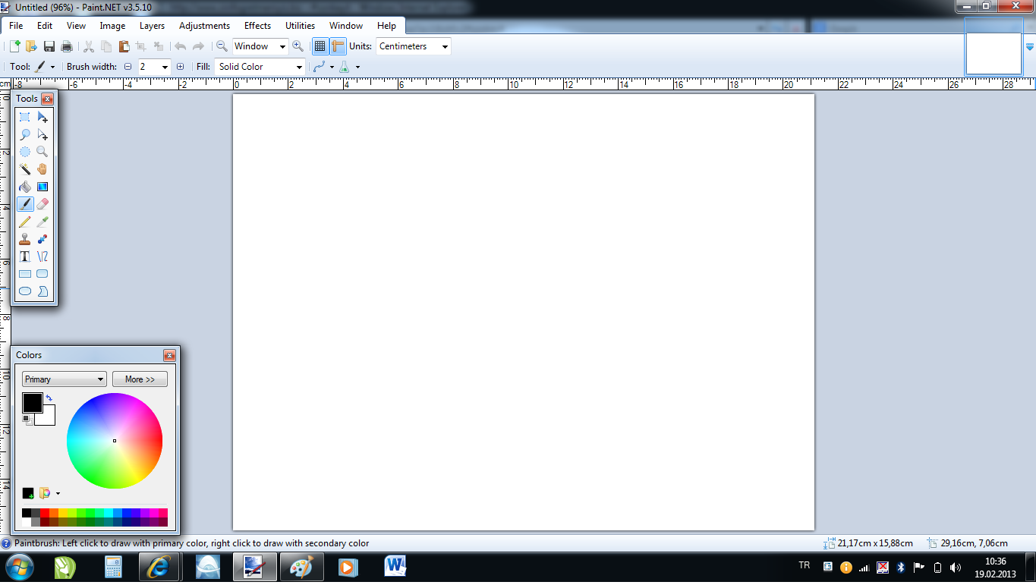Toggle the pixel grid display button

tap(320, 46)
